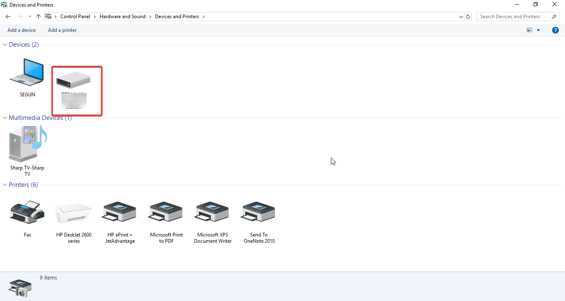
Task: Select the Send To OneNote 2010 printer
Action: pos(259,213)
